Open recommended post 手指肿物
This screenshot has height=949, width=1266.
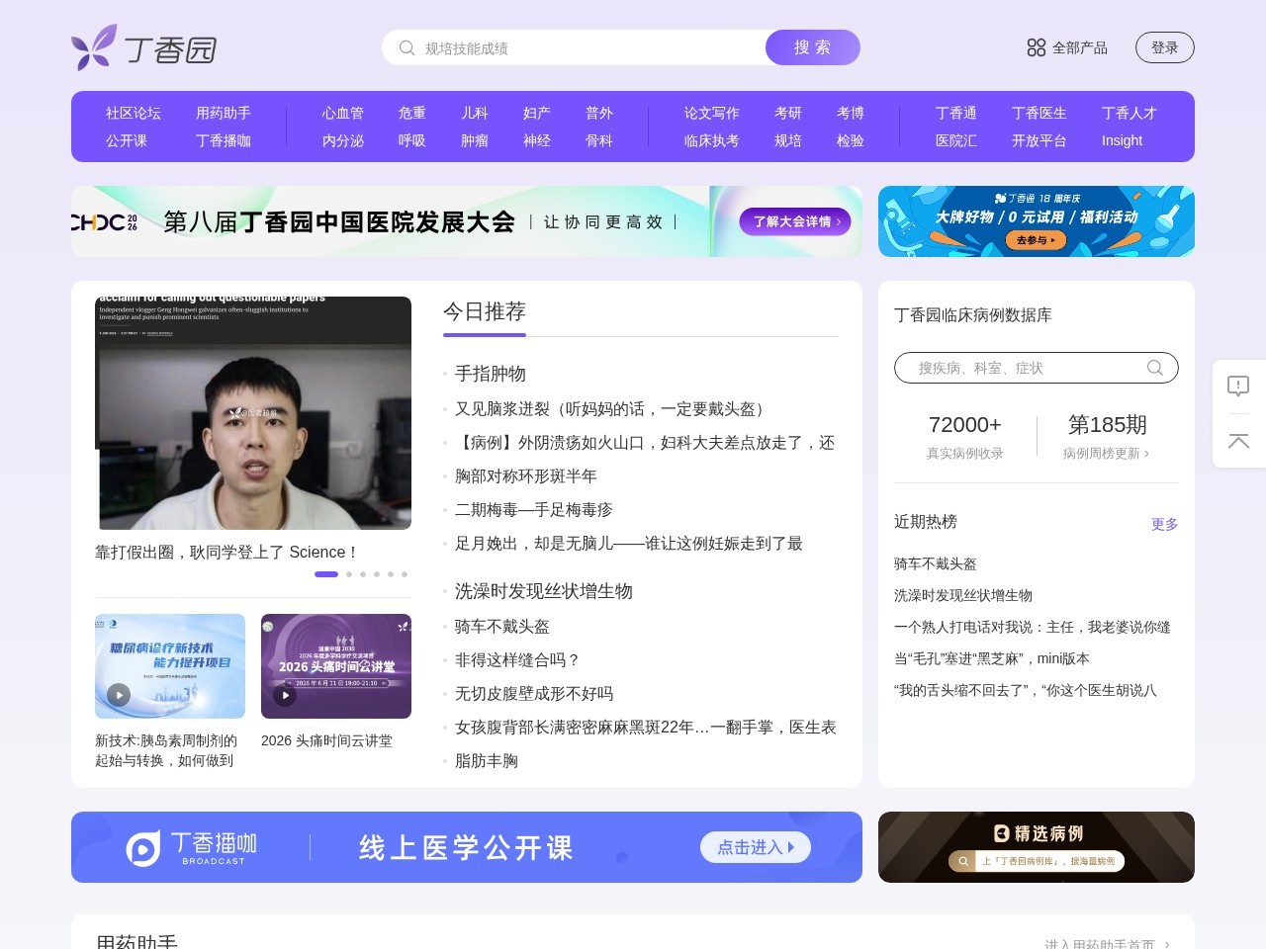(x=491, y=374)
